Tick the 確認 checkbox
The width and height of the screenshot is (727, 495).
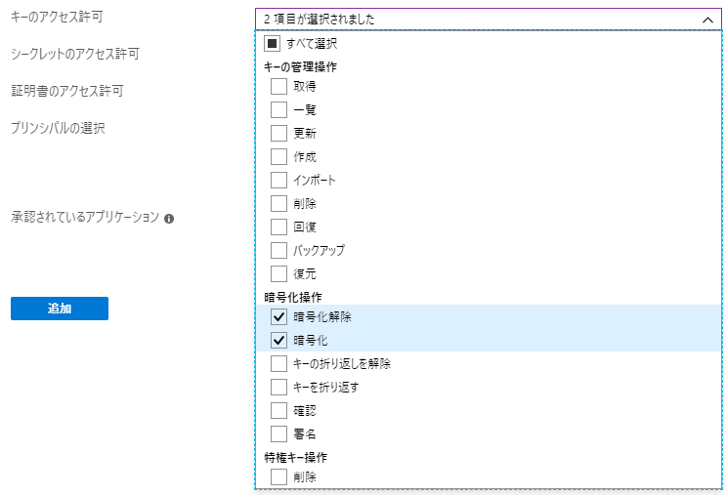[279, 410]
